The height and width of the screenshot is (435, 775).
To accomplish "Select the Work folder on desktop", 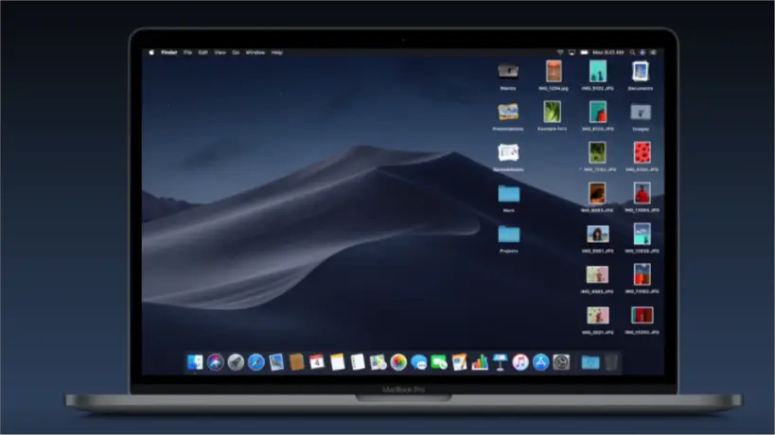I will point(508,194).
